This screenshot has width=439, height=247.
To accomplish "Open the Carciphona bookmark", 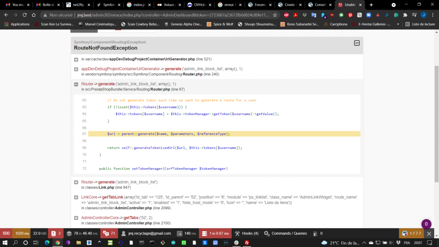I will coord(335,24).
